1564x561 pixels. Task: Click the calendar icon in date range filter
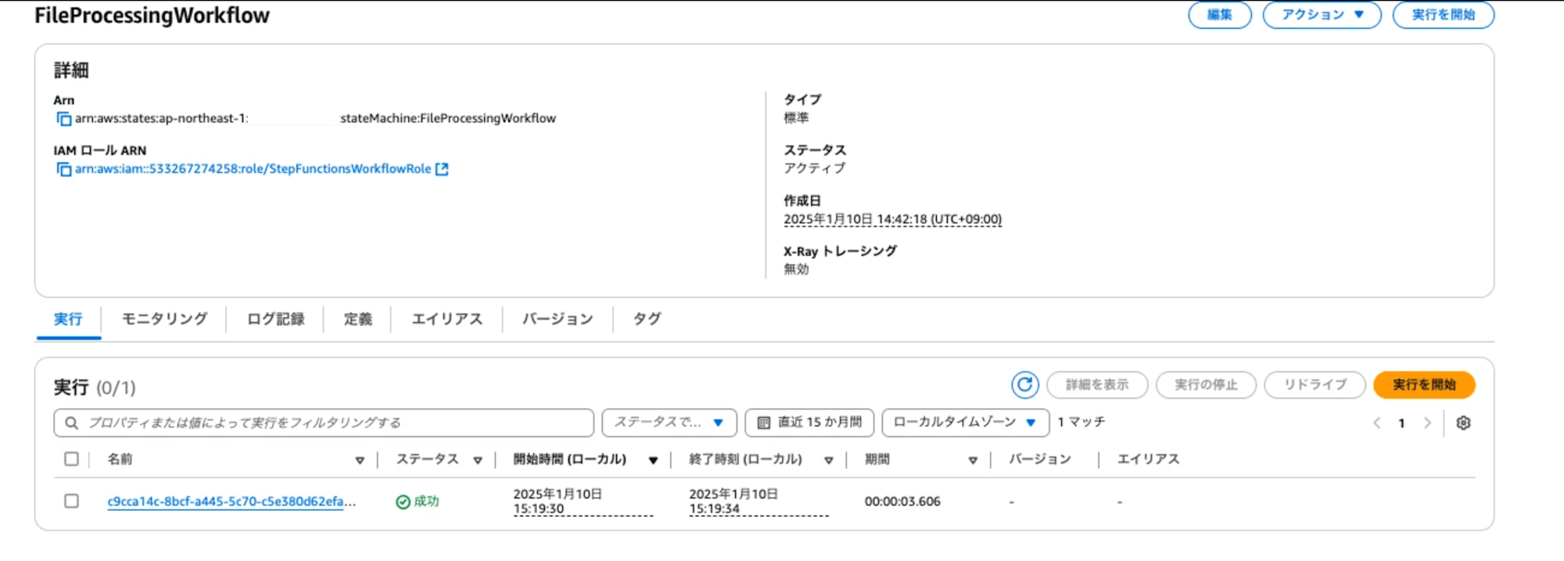pos(764,423)
